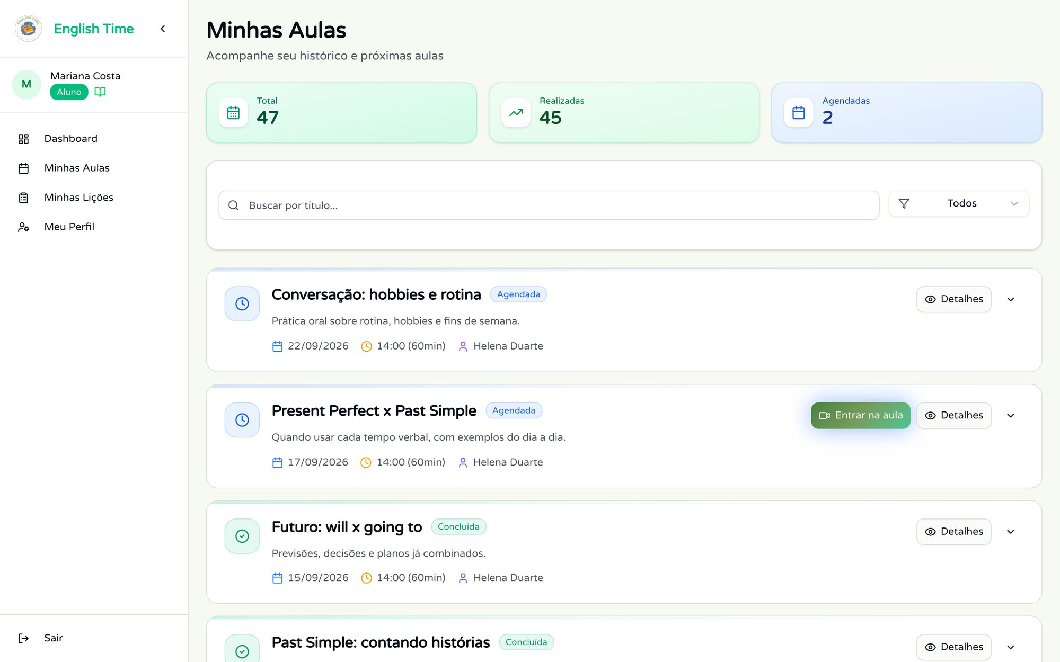Click teacher icon in Present Perfect row

pyautogui.click(x=463, y=462)
